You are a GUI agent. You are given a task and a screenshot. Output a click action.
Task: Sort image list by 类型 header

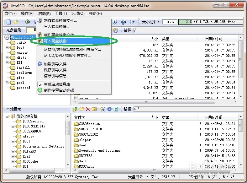coord(178,39)
